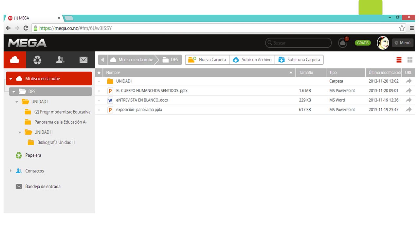Image resolution: width=419 pixels, height=235 pixels.
Task: Click browser back arrow
Action: [9, 28]
